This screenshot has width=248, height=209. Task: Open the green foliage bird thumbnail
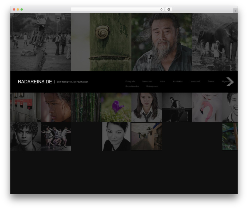pyautogui.click(x=230, y=136)
